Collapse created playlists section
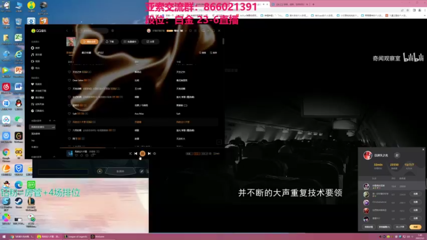Screen dimensions: 427x240 coord(54,121)
